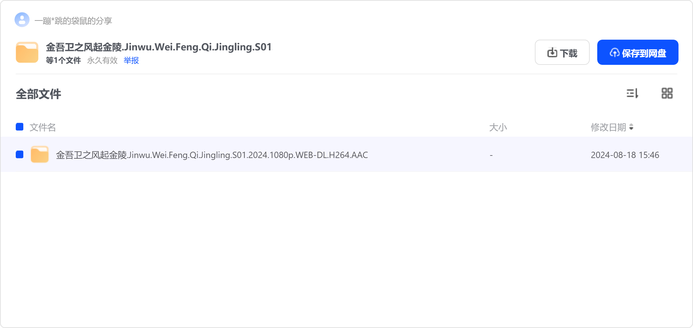The width and height of the screenshot is (693, 328).
Task: Switch to grid view icon
Action: (x=667, y=93)
